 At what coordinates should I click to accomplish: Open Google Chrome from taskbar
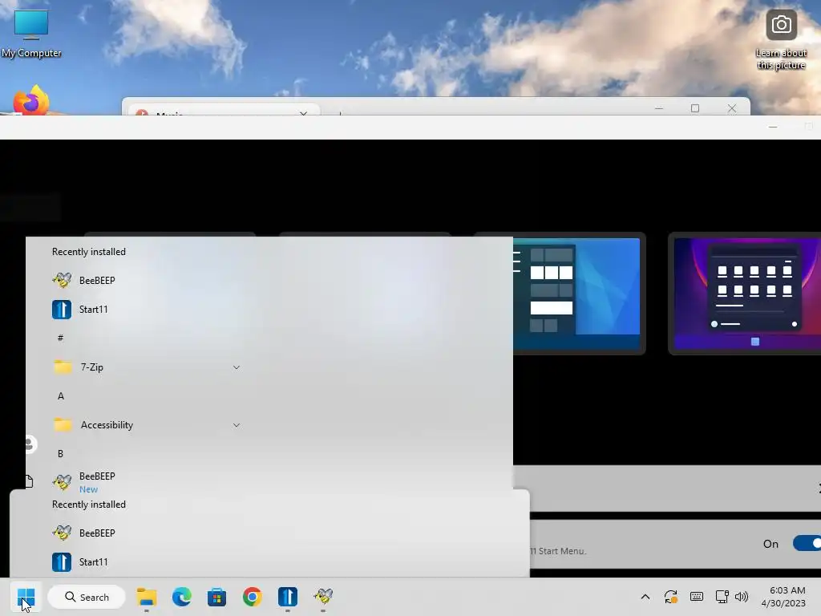click(x=252, y=597)
